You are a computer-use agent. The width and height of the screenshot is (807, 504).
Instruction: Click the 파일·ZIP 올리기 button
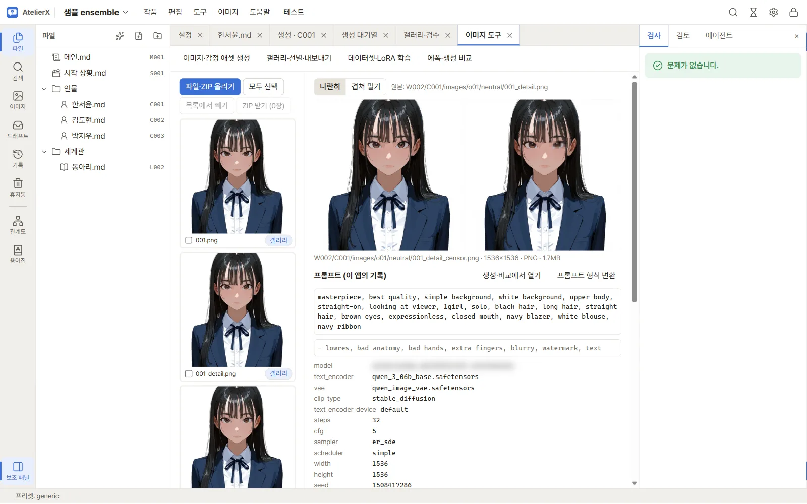pos(210,87)
